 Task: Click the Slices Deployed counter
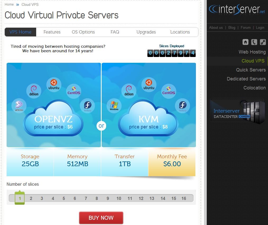click(x=171, y=53)
